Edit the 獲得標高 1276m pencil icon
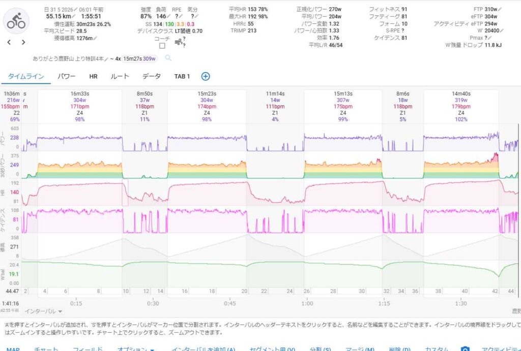 click(x=95, y=38)
